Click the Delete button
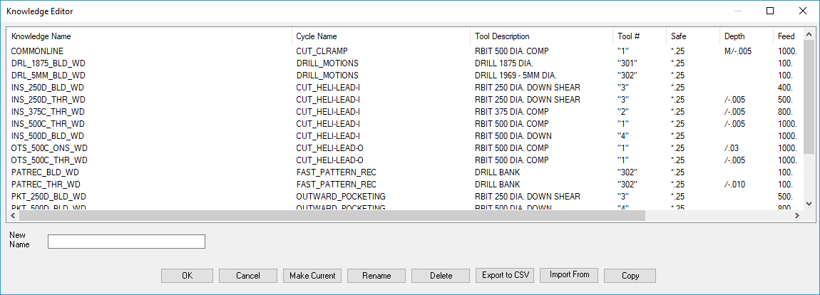The image size is (820, 295). point(441,276)
